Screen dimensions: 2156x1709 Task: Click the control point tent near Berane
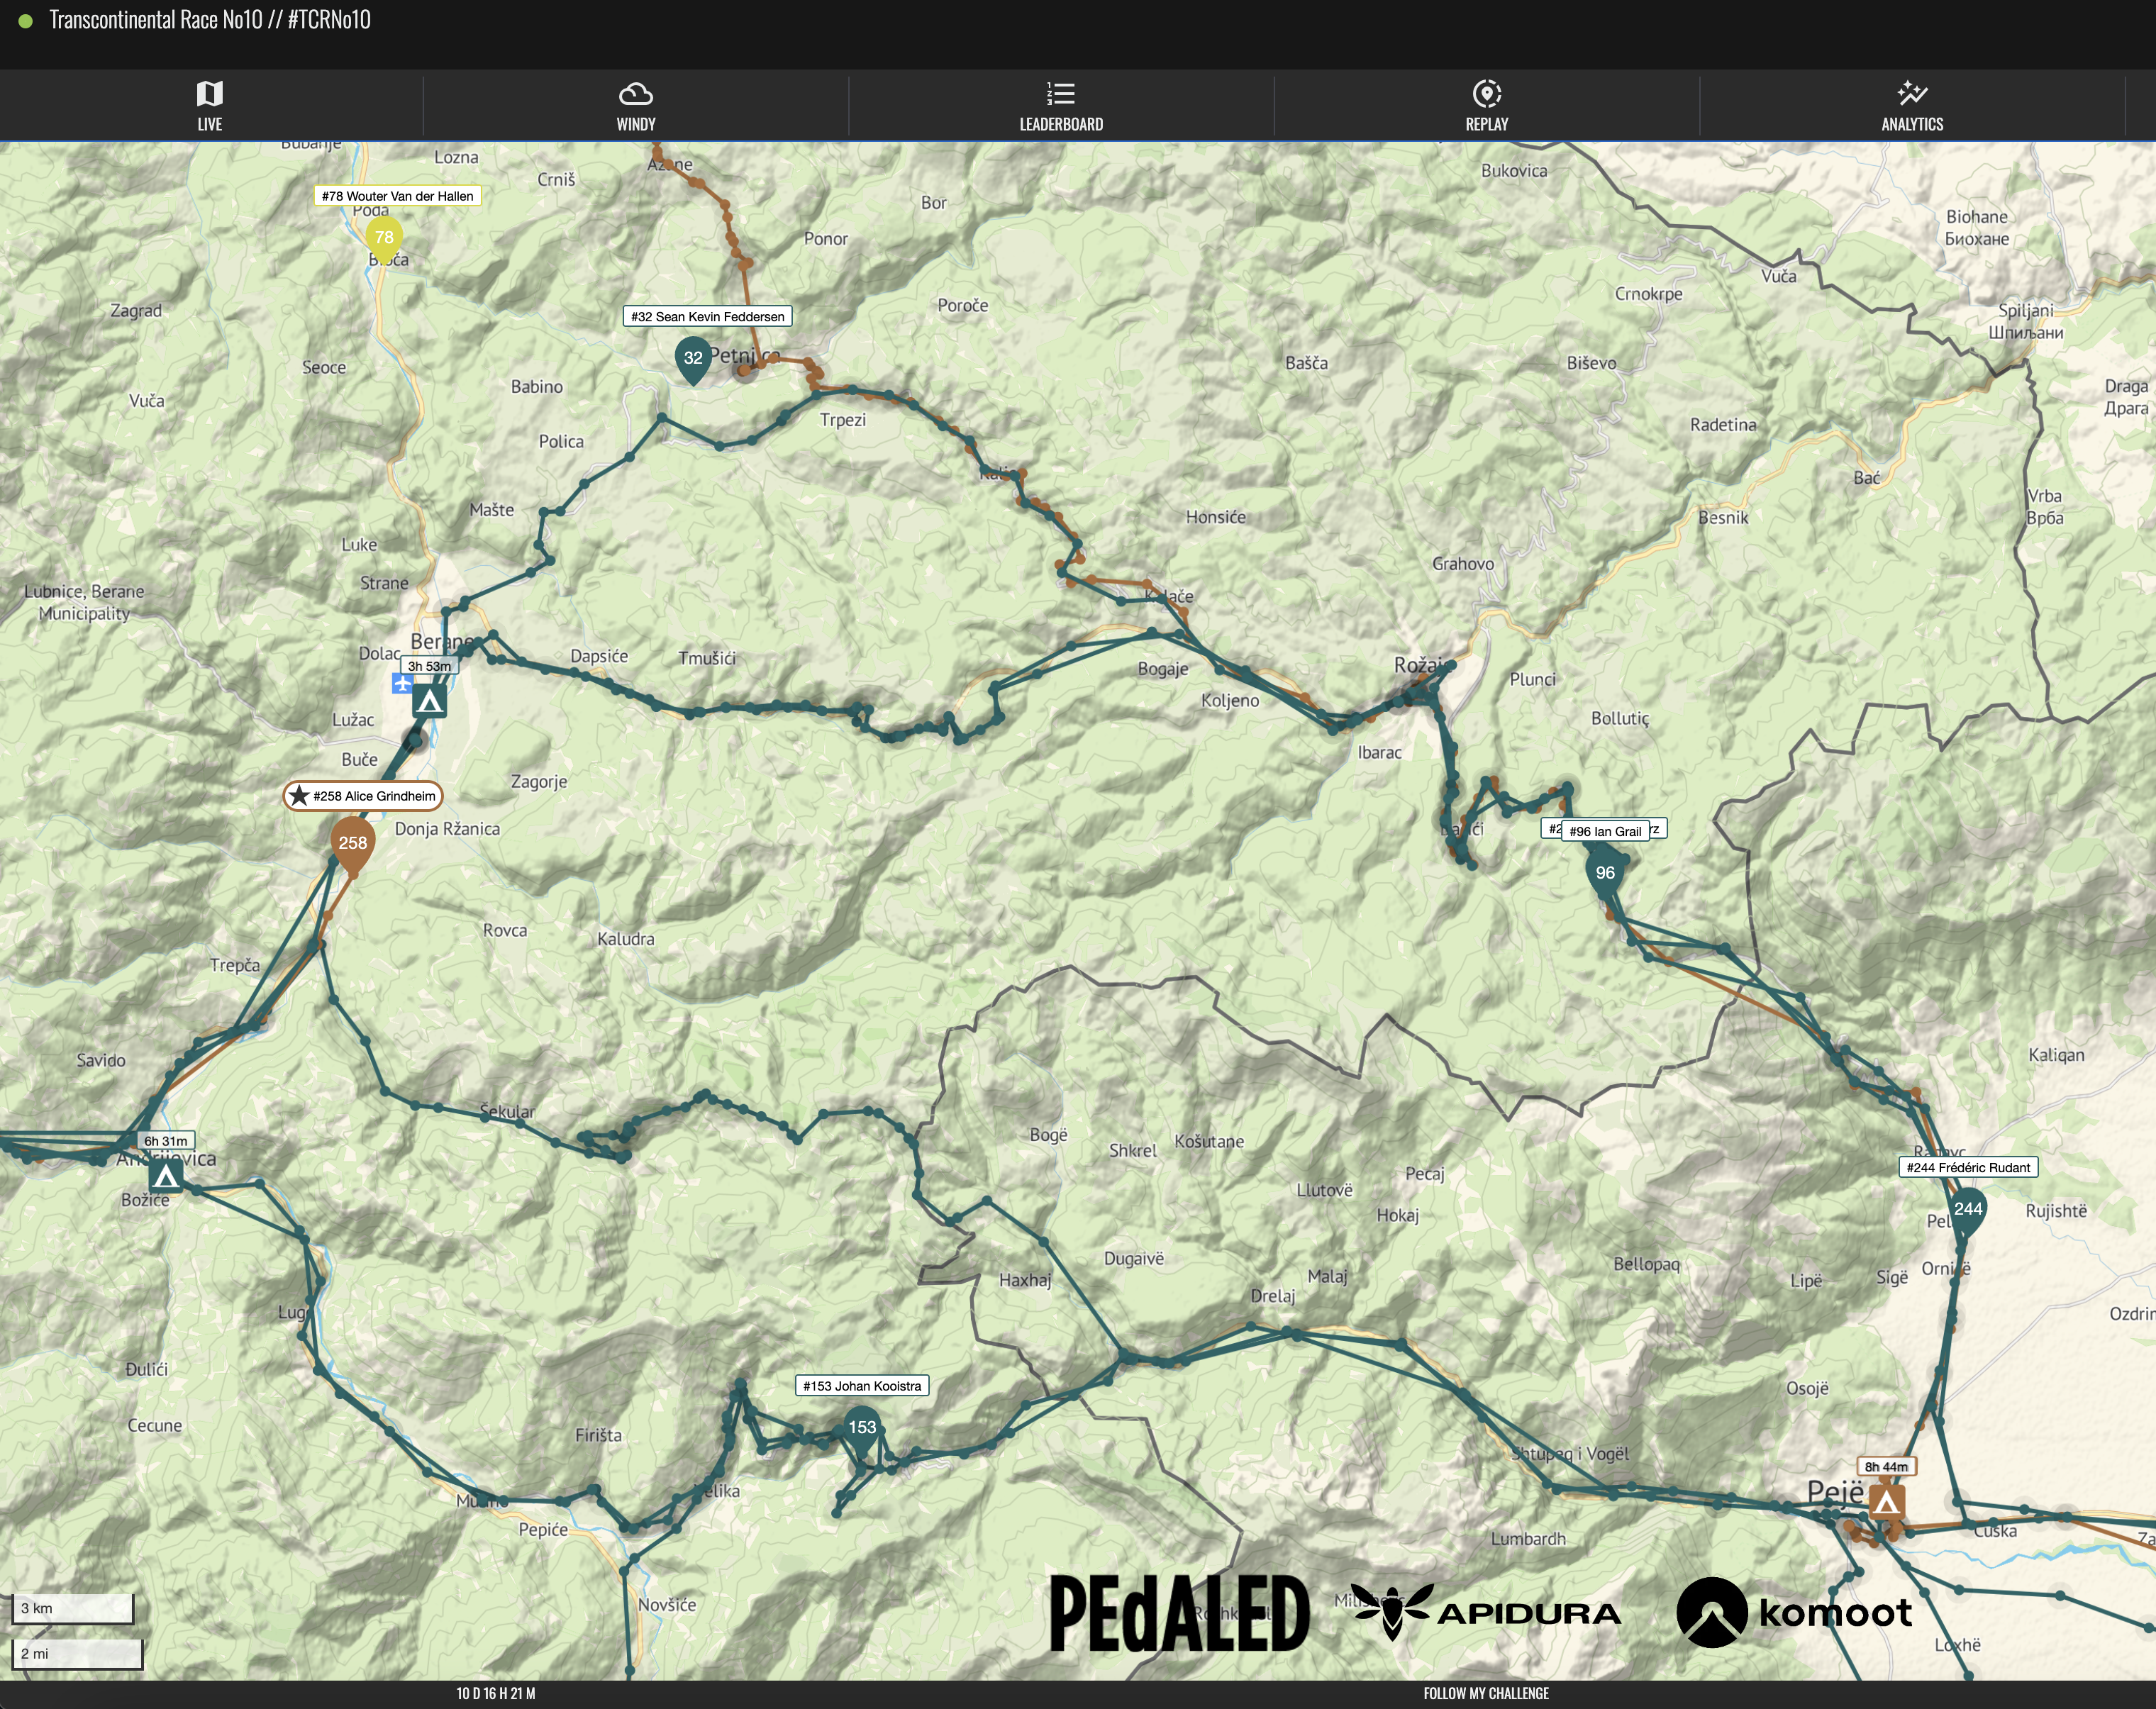[x=429, y=702]
